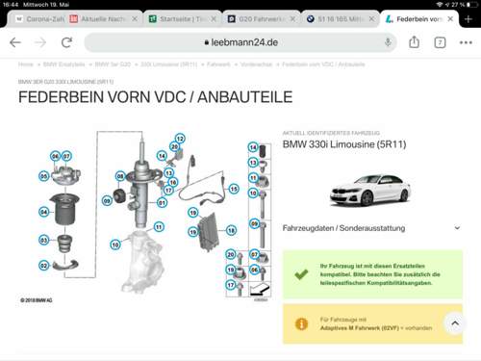Open the three-dots browser menu
This screenshot has width=481, height=361.
coord(466,42)
